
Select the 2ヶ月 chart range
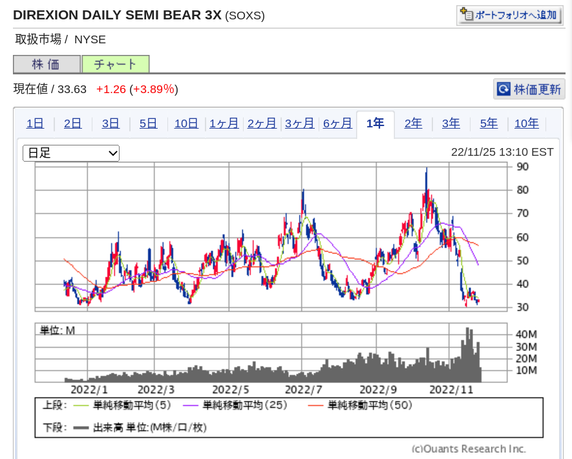(x=262, y=123)
